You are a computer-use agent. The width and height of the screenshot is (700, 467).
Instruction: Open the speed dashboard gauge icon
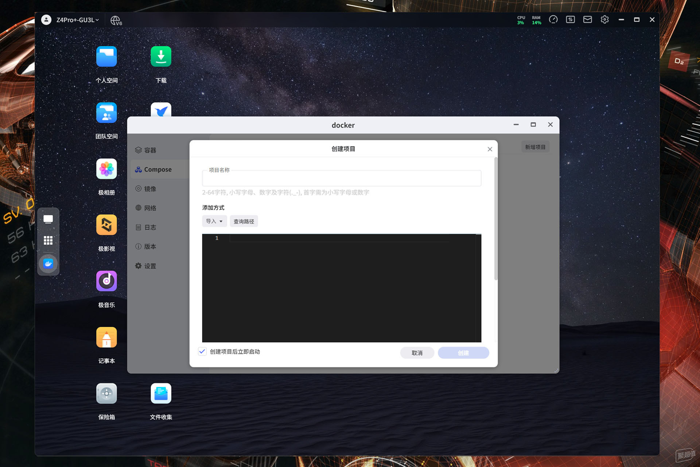tap(553, 20)
